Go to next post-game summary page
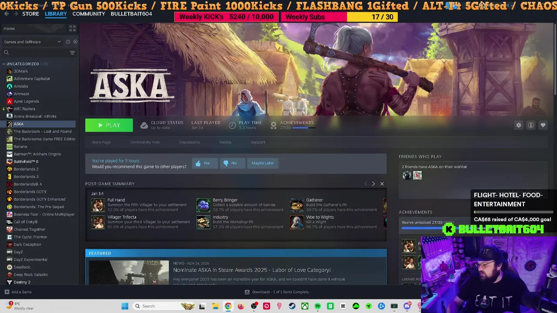 click(373, 184)
